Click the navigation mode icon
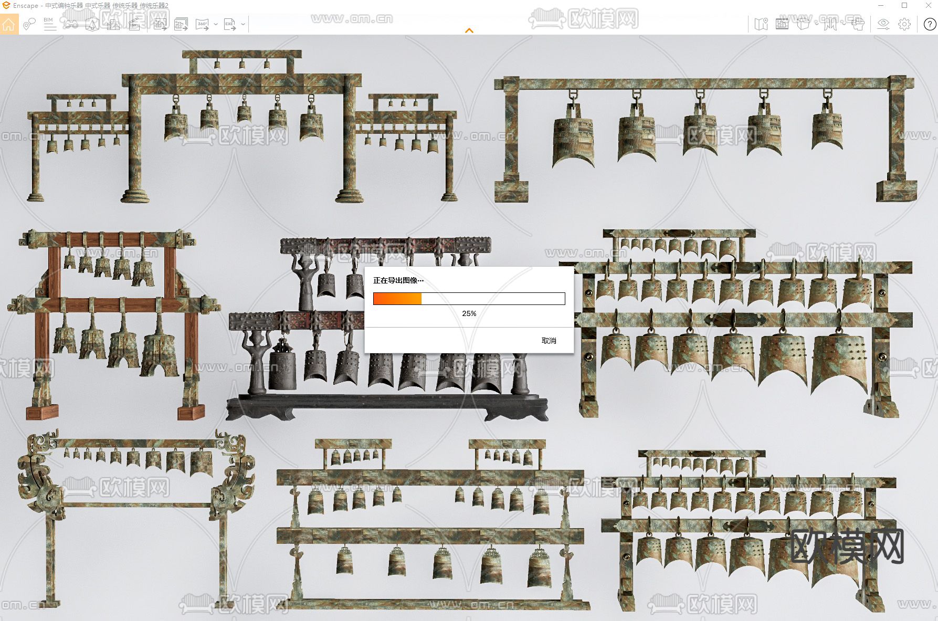Screen dimensions: 938x621 tap(830, 24)
